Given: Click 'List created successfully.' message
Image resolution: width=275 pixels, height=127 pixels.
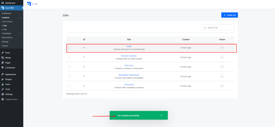Looking at the screenshot, I should [x=129, y=116].
